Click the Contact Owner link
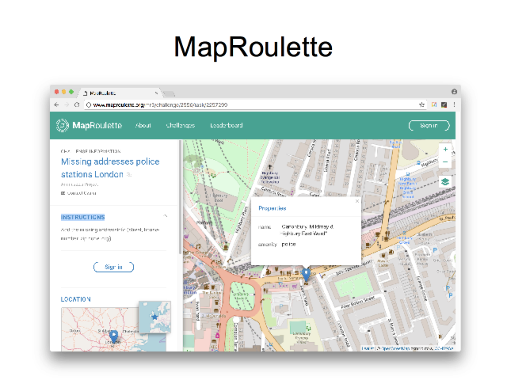This screenshot has height=380, width=507. click(82, 193)
